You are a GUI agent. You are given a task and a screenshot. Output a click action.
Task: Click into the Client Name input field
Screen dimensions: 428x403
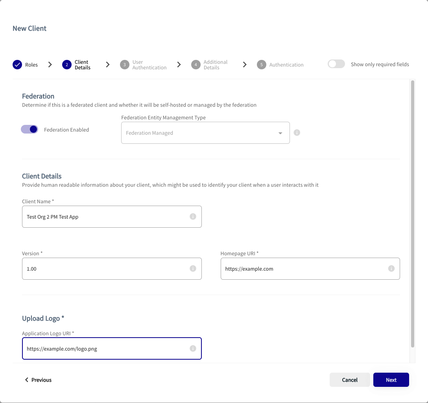click(x=112, y=217)
